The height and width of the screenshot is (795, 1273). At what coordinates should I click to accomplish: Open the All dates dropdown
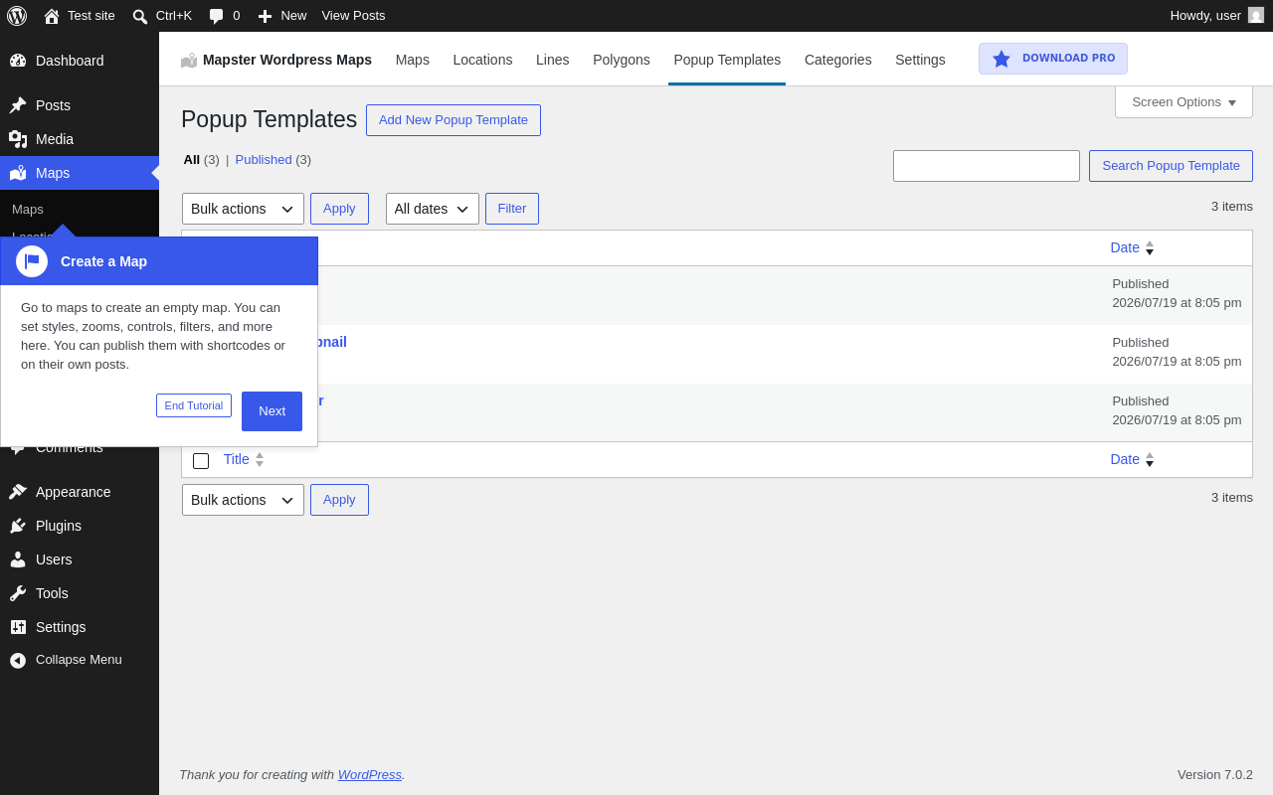pos(433,209)
